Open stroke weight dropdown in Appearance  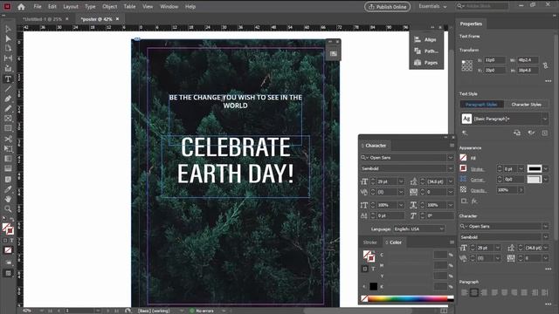click(521, 168)
